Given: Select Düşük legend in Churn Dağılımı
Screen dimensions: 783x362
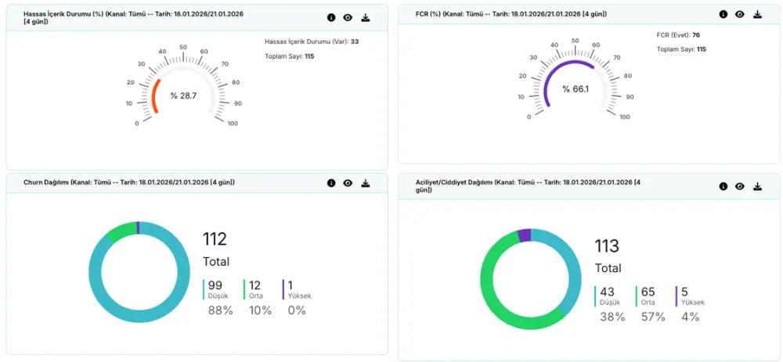Looking at the screenshot, I should pyautogui.click(x=217, y=290).
